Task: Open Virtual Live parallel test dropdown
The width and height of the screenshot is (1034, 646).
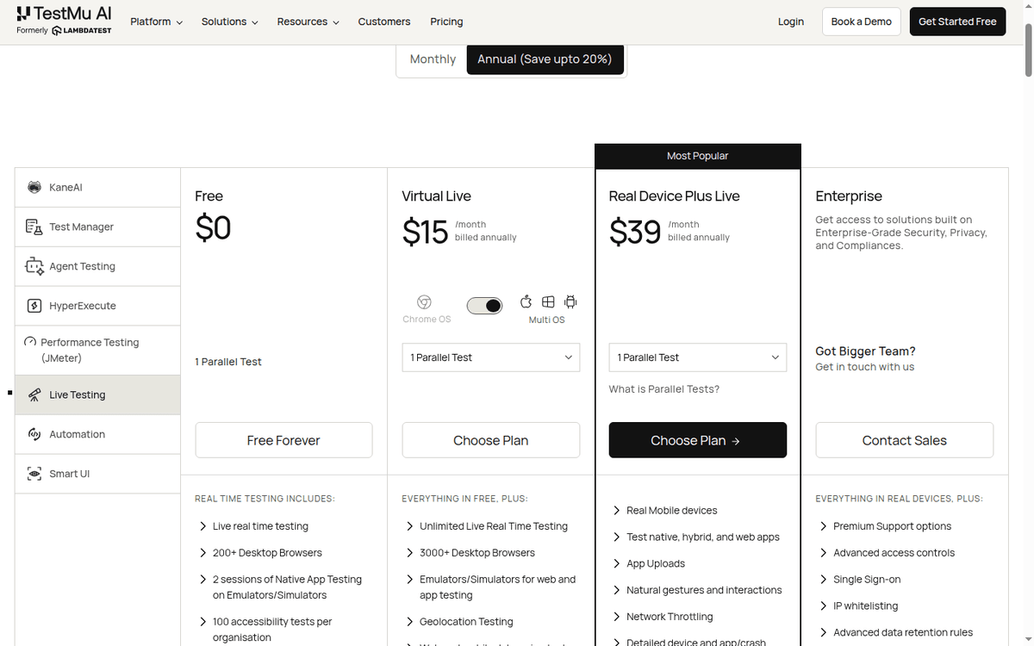Action: (491, 357)
